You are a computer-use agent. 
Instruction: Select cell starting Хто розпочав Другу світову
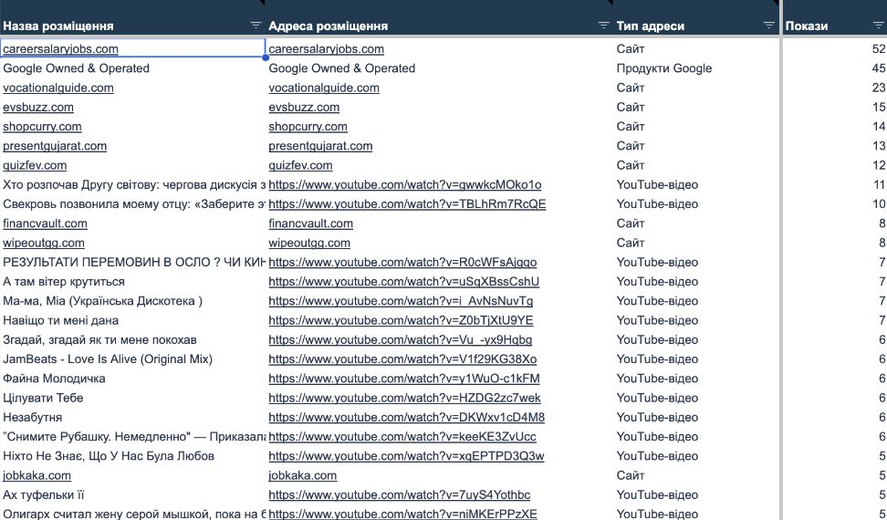pos(132,184)
